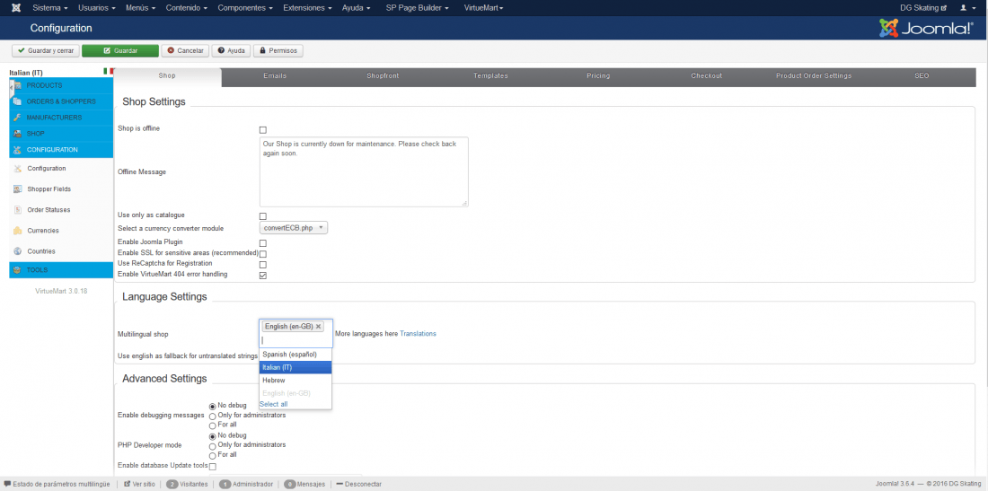The image size is (988, 491).
Task: Click the multilingual shop language search field
Action: point(296,340)
